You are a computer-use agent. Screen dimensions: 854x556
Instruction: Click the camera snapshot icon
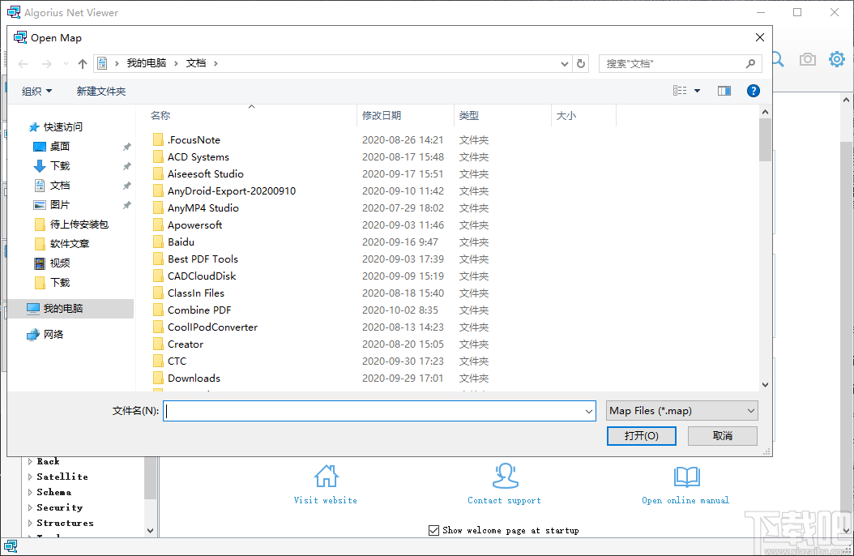(807, 58)
